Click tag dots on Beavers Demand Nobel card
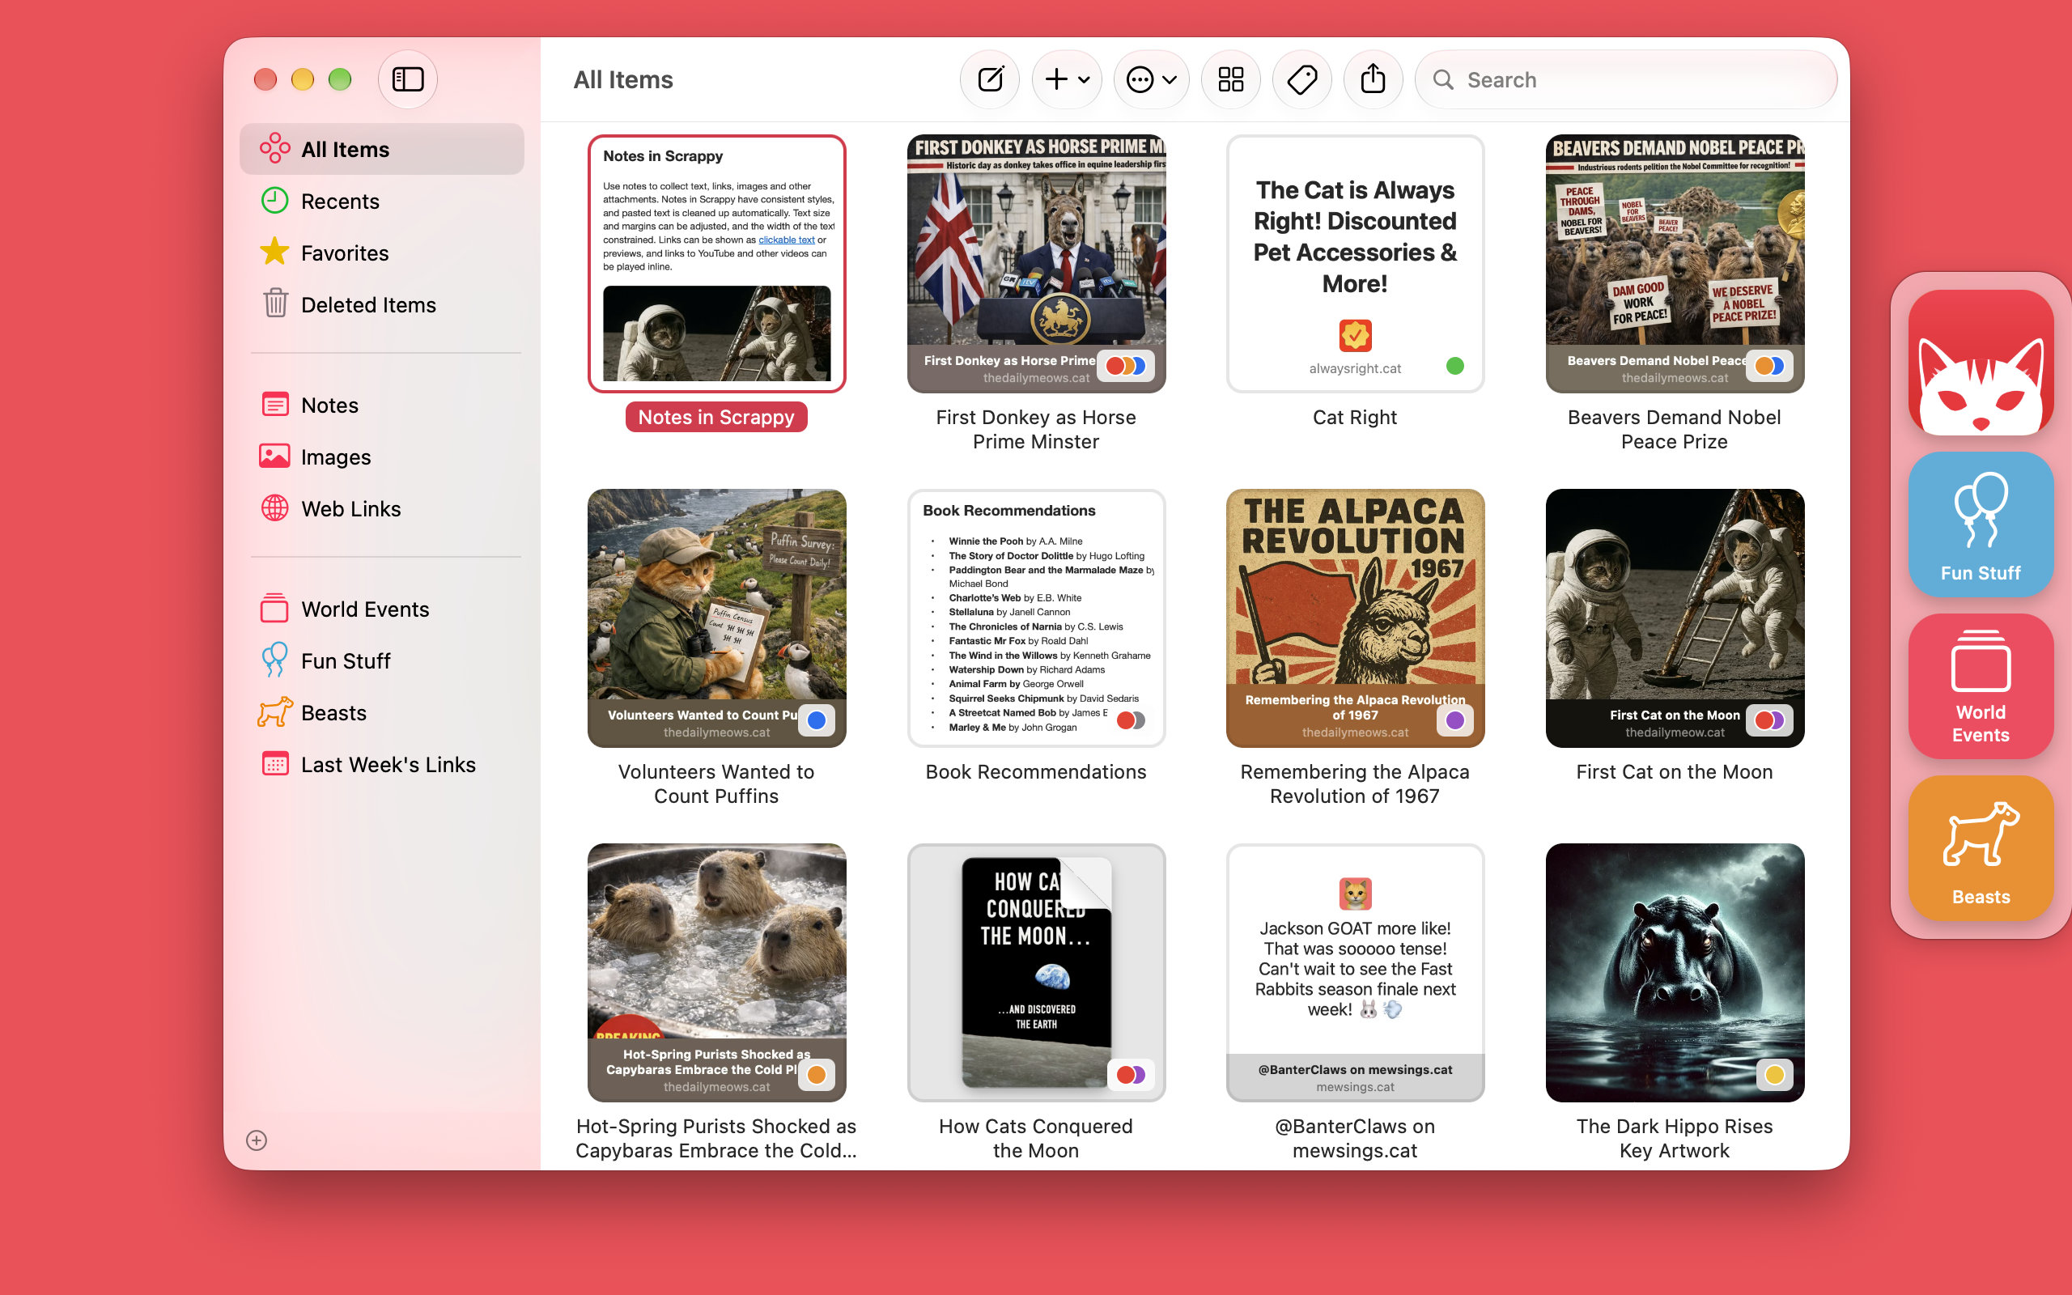2072x1295 pixels. point(1769,367)
